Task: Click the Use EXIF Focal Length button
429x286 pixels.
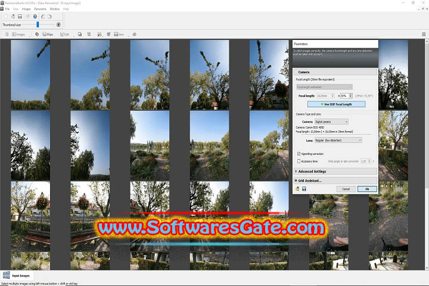Action: coord(336,104)
